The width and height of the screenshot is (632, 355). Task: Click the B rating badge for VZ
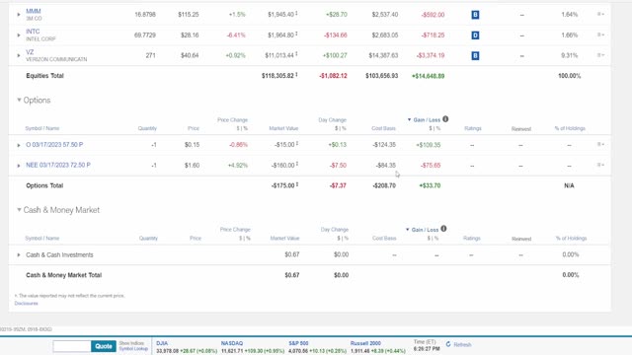click(475, 55)
